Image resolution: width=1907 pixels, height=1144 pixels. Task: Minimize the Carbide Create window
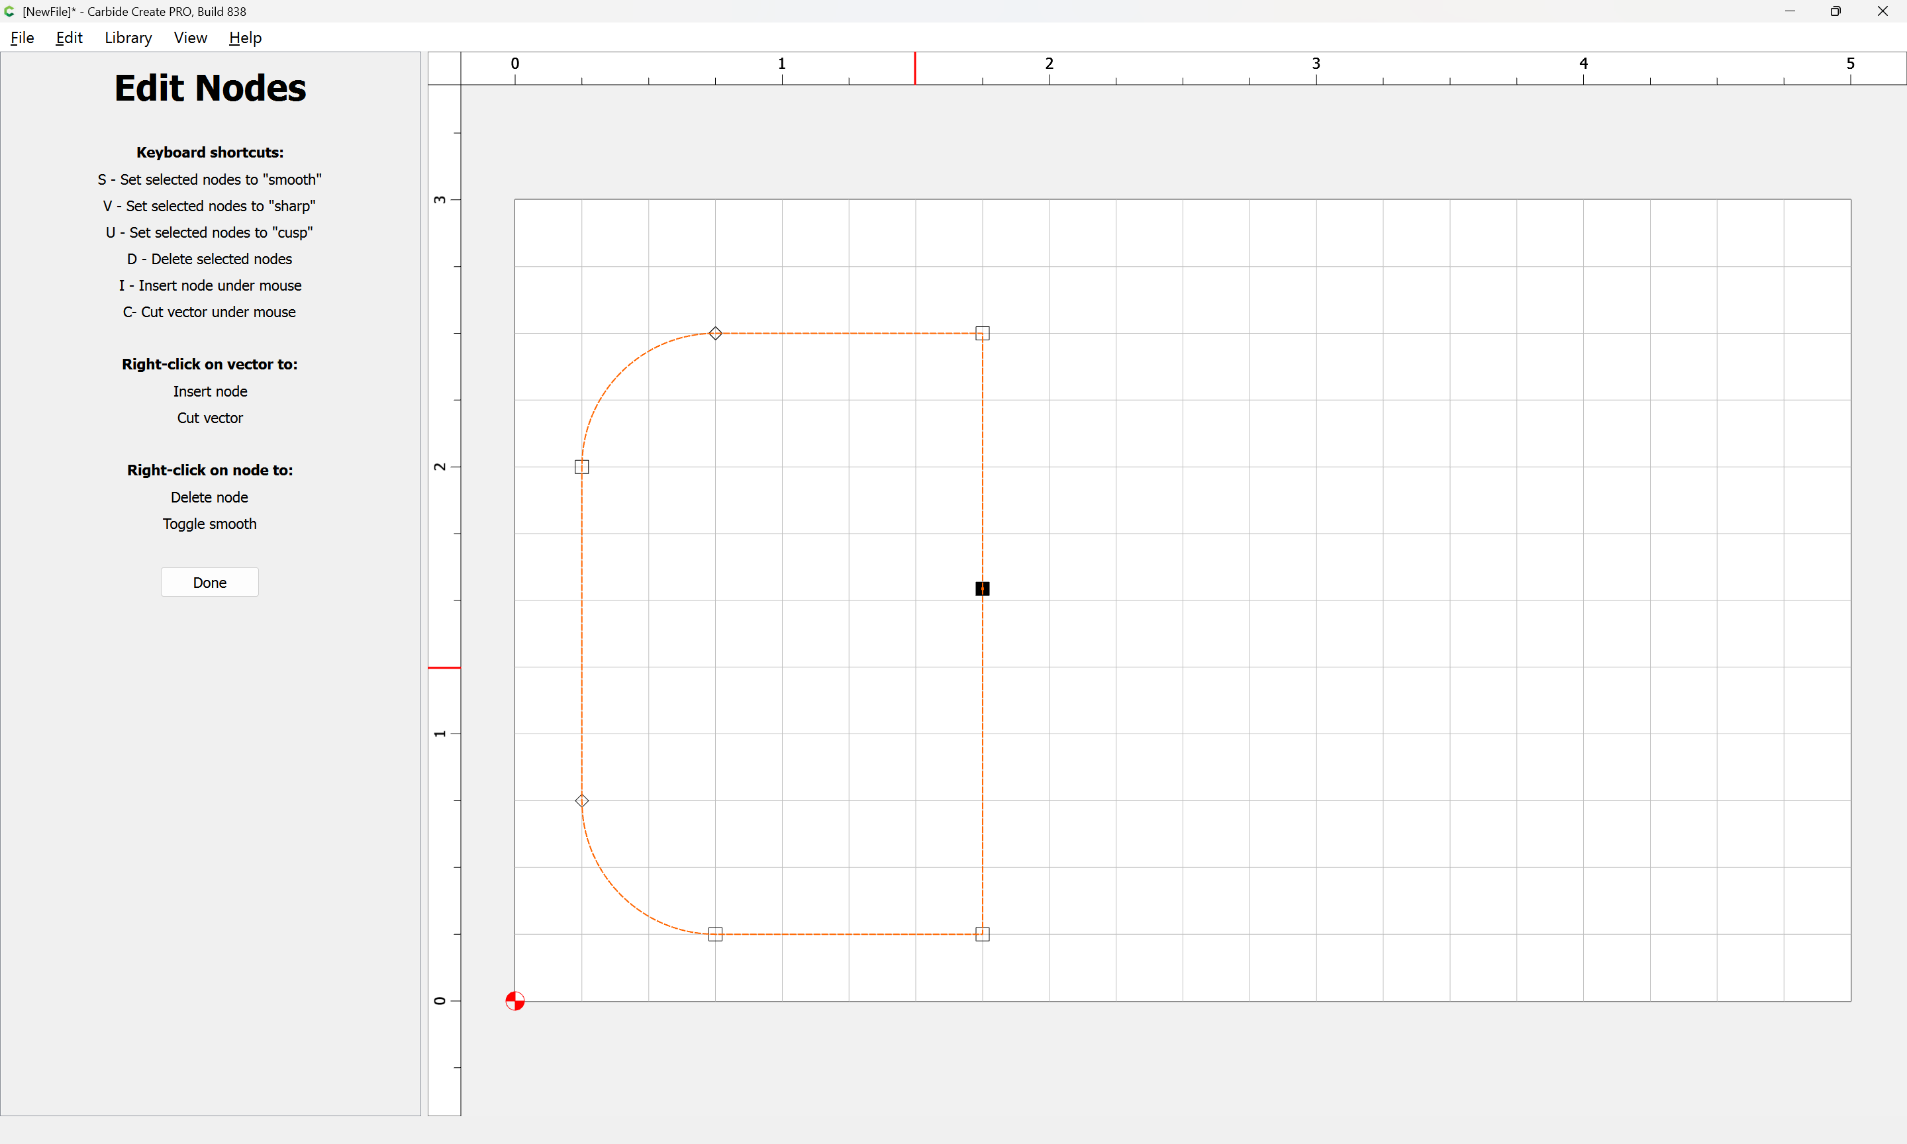tap(1790, 11)
